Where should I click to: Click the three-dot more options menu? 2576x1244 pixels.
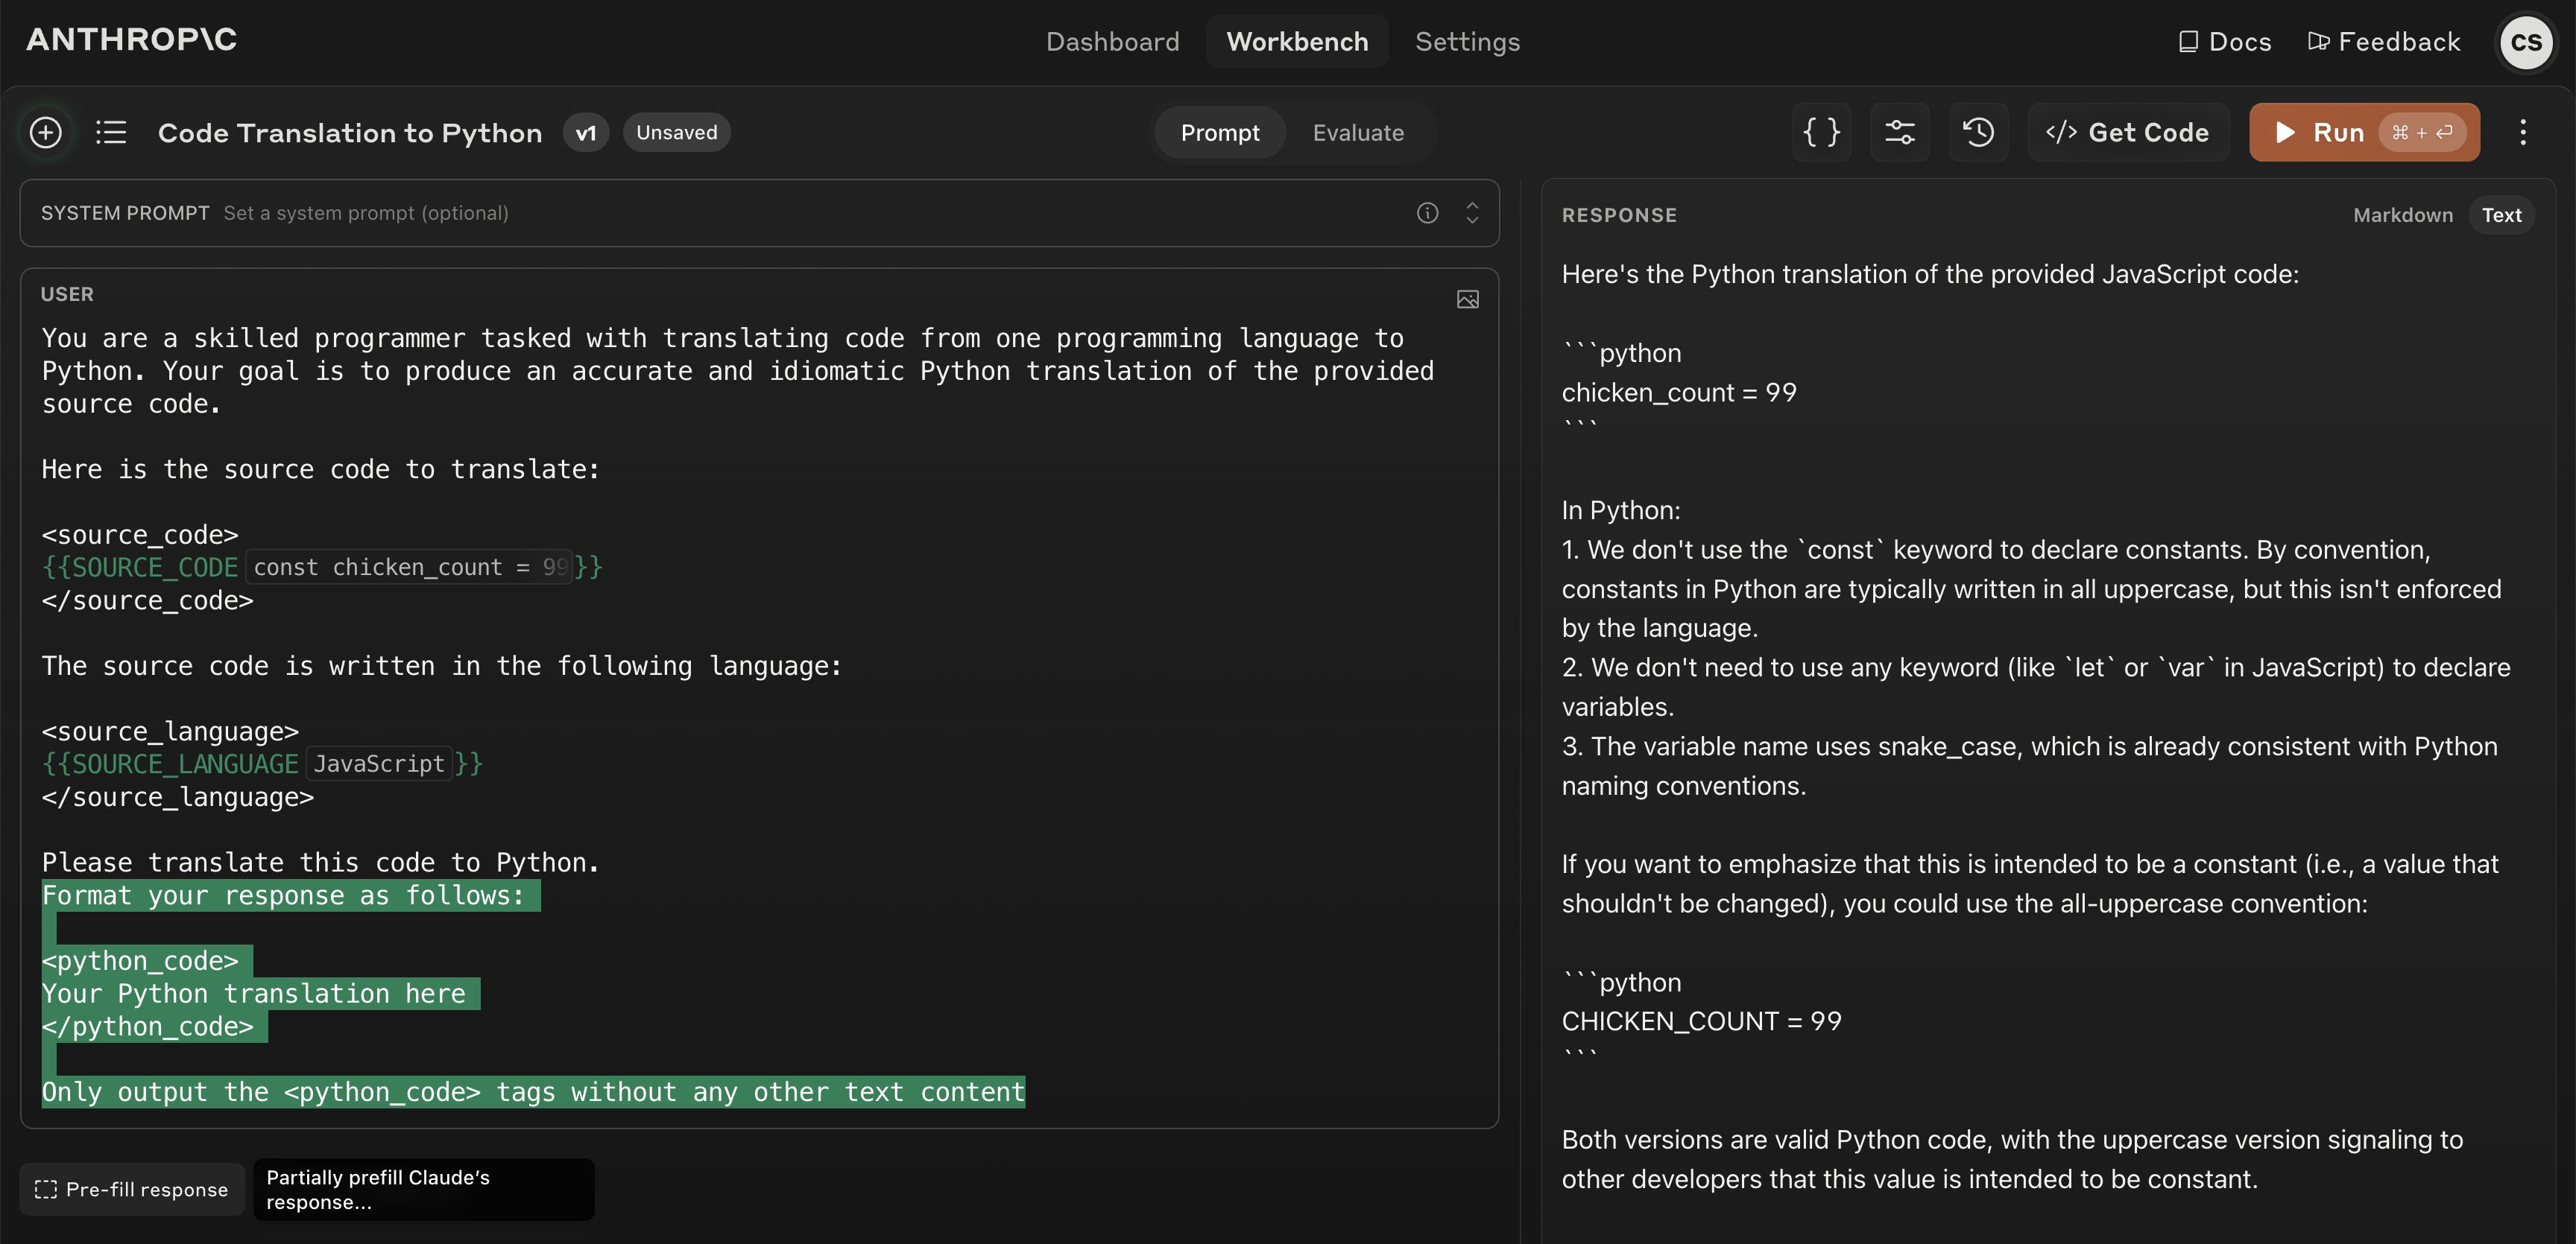coord(2523,132)
